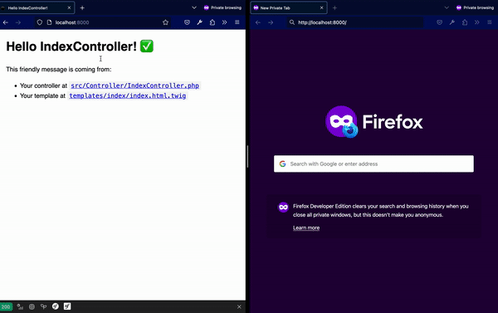Select the New Private Tab tab
The width and height of the screenshot is (498, 313).
289,8
